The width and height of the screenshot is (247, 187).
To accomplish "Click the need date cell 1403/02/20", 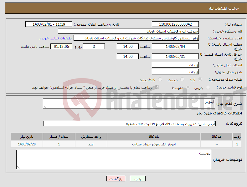I will [27, 144].
